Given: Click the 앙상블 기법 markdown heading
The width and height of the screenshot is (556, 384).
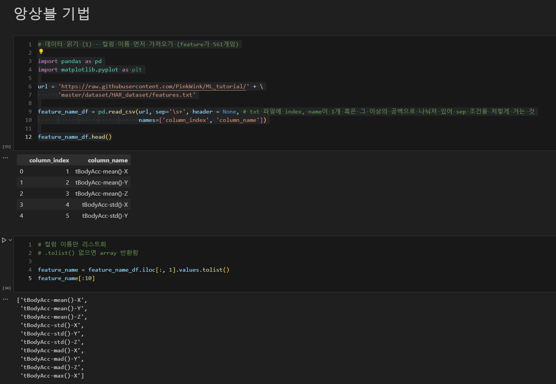Looking at the screenshot, I should point(52,14).
